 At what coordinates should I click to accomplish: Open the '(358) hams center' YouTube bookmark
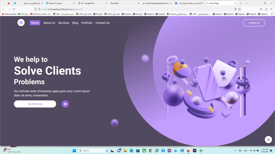tap(41, 14)
